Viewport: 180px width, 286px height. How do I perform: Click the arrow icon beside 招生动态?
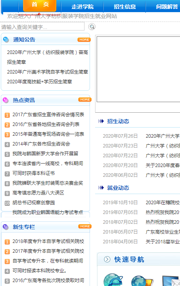[x=101, y=121]
